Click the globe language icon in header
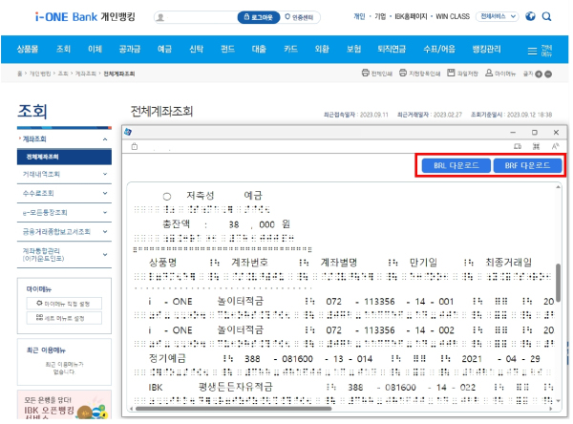 530,16
